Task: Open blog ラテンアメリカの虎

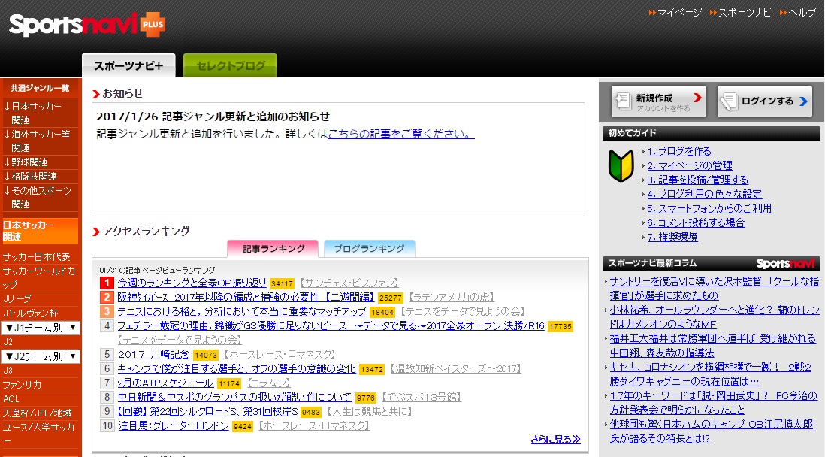Action: click(452, 298)
